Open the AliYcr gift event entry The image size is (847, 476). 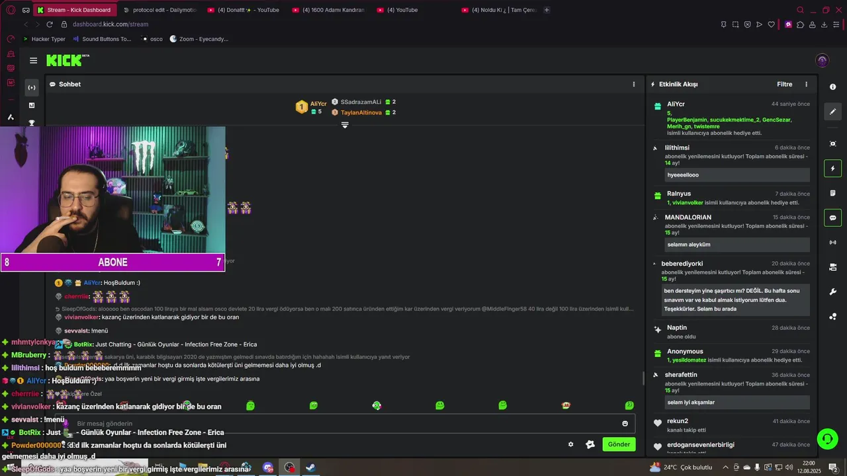point(731,117)
